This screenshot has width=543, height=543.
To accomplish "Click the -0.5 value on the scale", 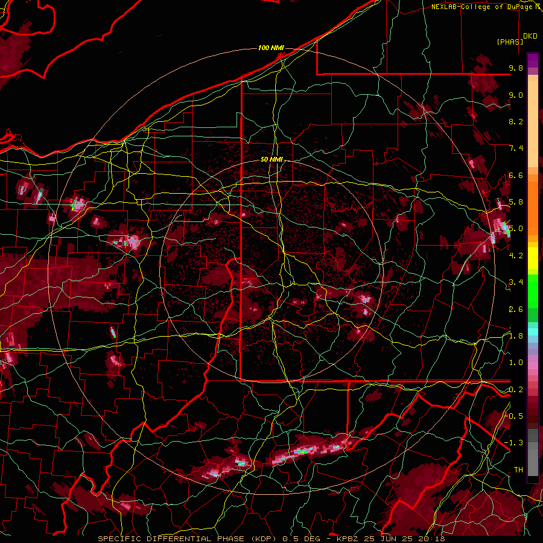I will [x=513, y=416].
